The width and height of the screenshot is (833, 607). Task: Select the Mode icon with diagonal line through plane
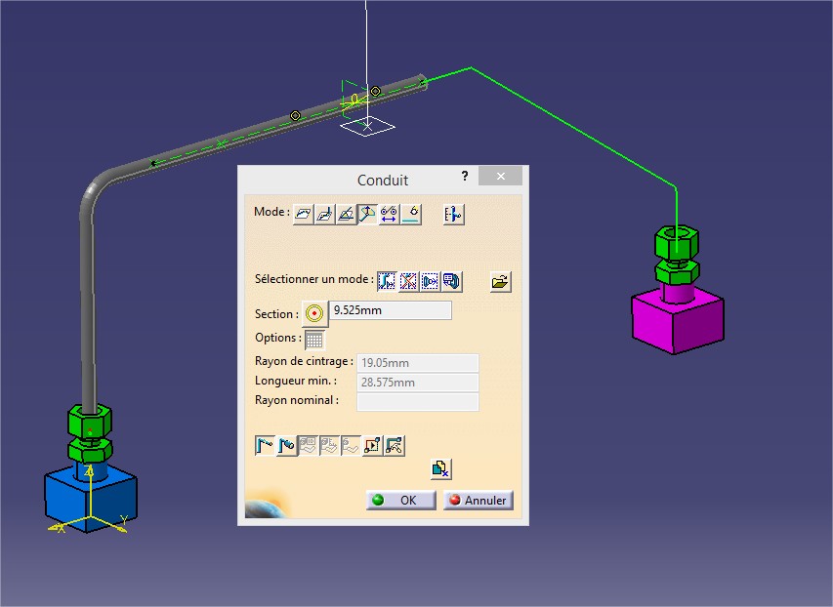point(346,215)
